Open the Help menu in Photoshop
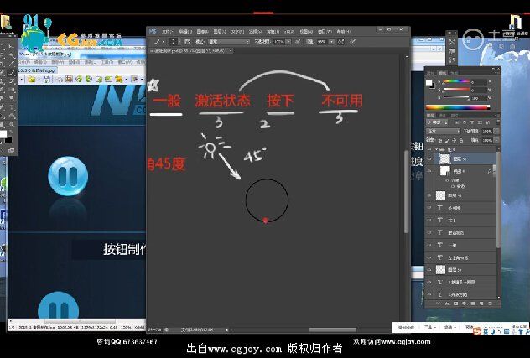 (x=343, y=31)
